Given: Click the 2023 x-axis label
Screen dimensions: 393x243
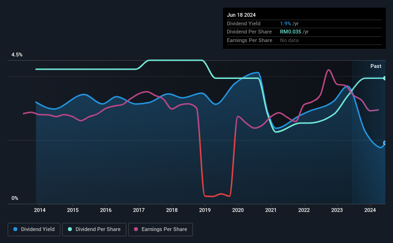Looking at the screenshot, I should tap(337, 210).
